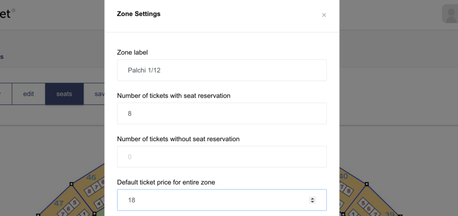The height and width of the screenshot is (216, 458).
Task: Click vertex handle between zones 46 and 47
Action: (x=71, y=184)
